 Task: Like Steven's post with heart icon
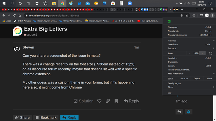99,101
